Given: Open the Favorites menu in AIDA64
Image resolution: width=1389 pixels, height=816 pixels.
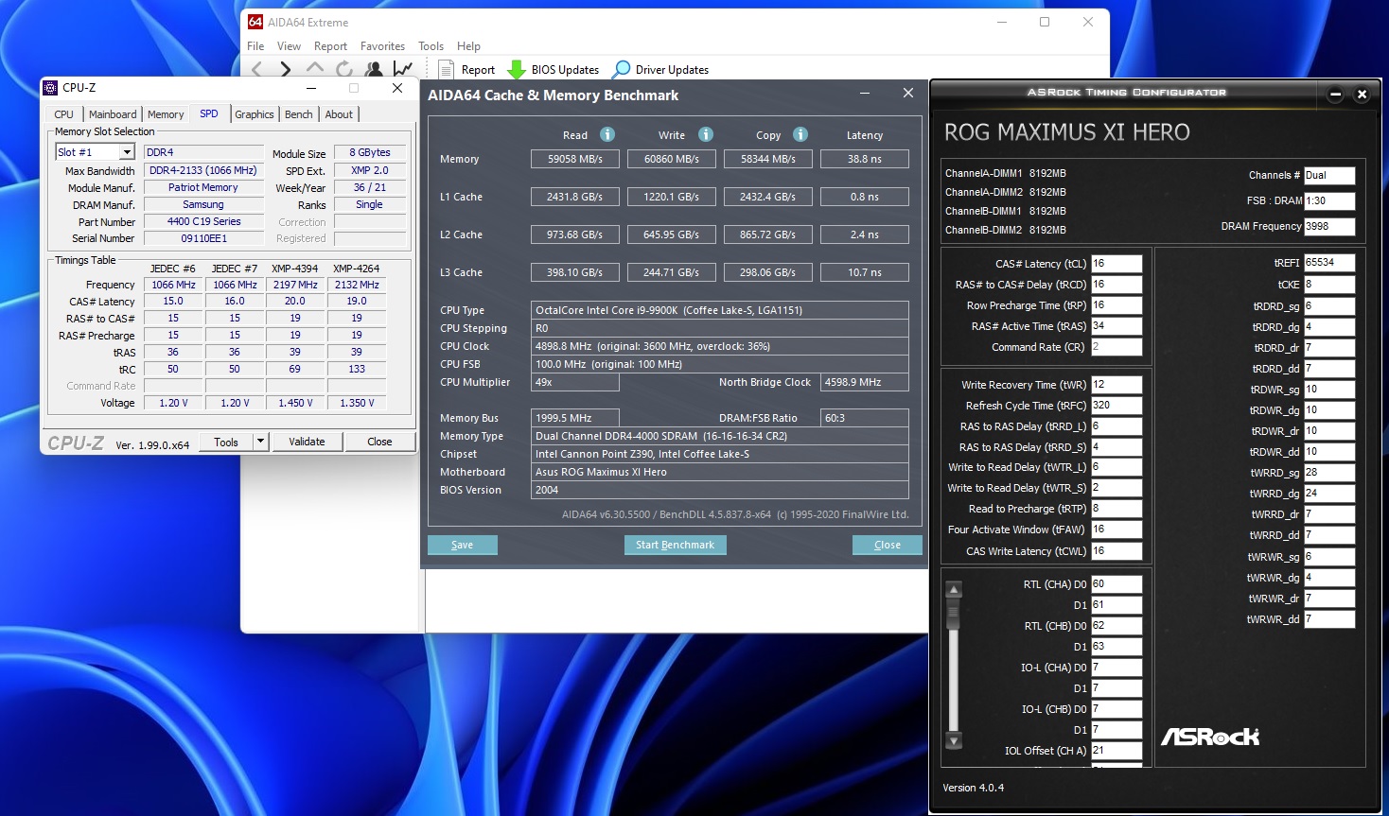Looking at the screenshot, I should tap(382, 46).
